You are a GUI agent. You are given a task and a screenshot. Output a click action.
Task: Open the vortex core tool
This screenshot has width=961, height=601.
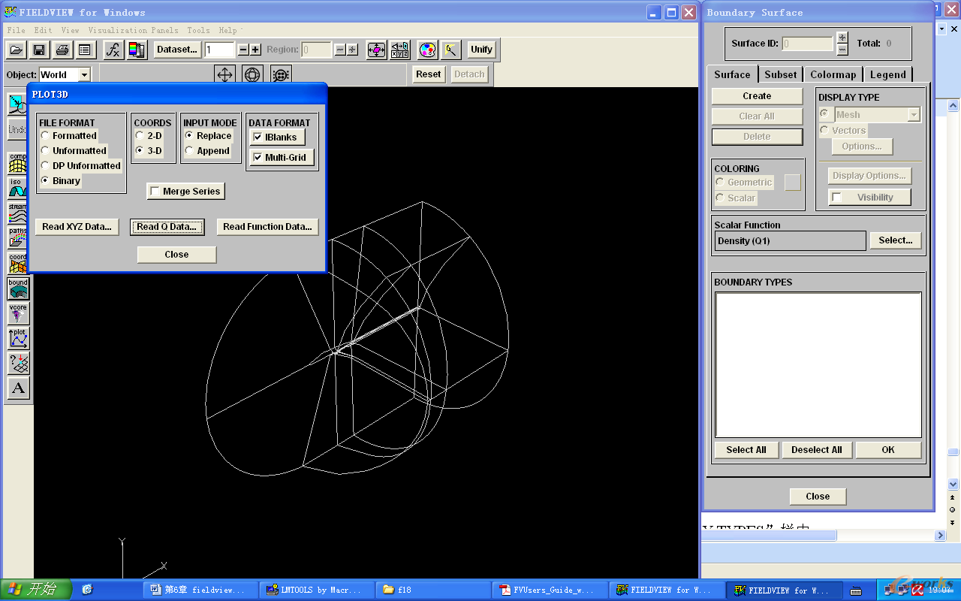18,313
